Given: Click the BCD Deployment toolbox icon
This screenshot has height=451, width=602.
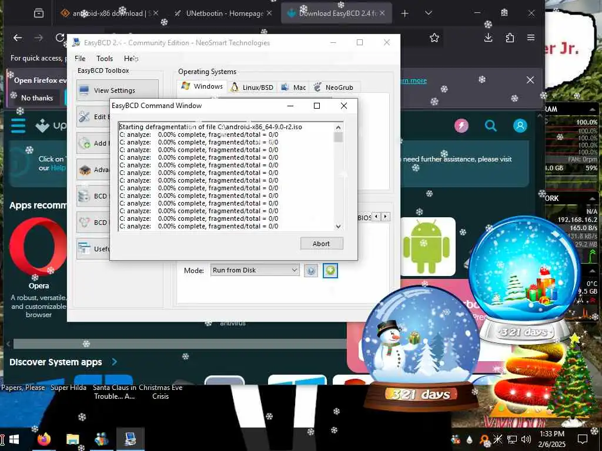Looking at the screenshot, I should [x=84, y=223].
